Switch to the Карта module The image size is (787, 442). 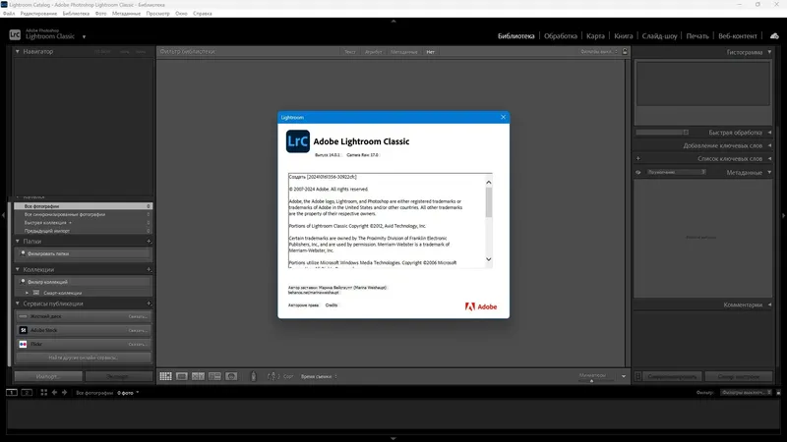pyautogui.click(x=595, y=36)
